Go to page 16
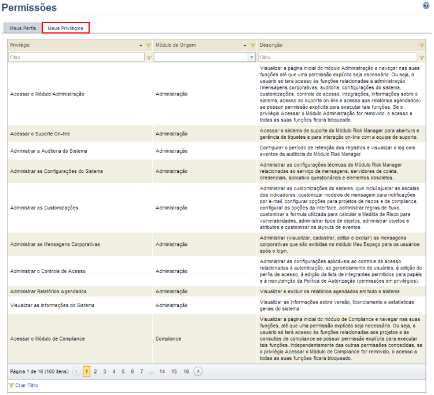 click(x=186, y=371)
